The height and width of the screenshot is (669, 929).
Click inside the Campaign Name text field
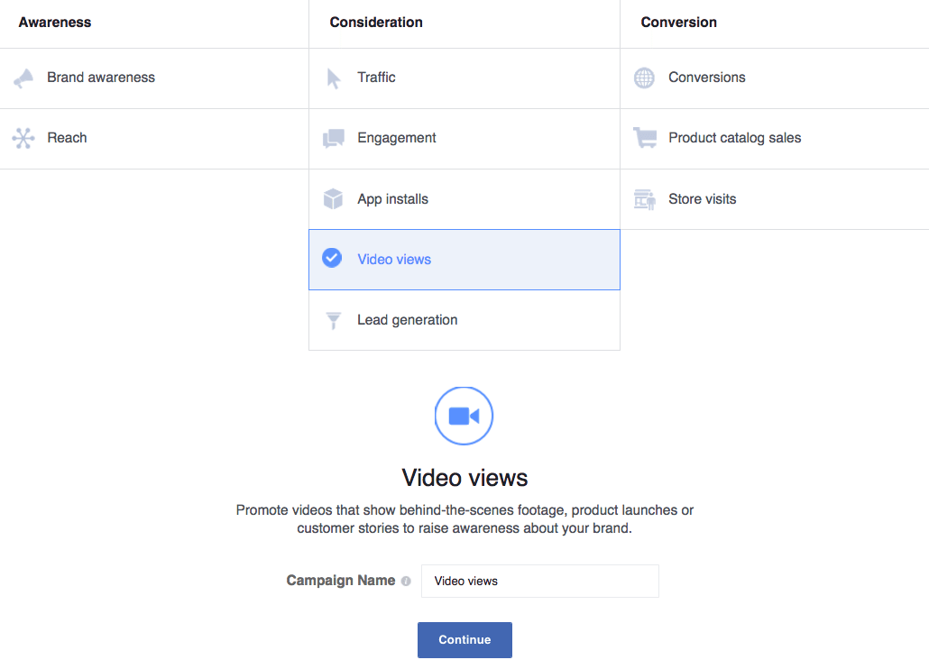click(539, 581)
